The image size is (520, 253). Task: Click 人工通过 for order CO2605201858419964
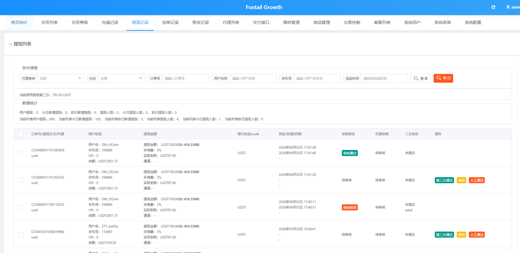click(477, 235)
